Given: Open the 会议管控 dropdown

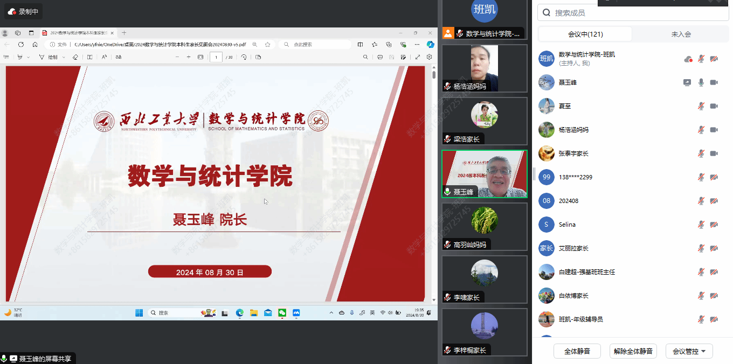Looking at the screenshot, I should click(x=689, y=351).
